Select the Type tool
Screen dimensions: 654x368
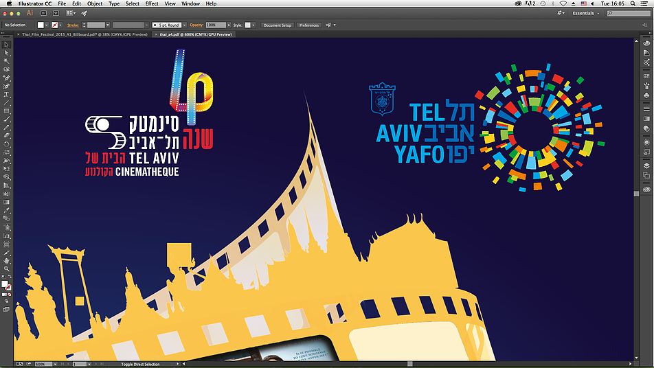click(x=6, y=95)
